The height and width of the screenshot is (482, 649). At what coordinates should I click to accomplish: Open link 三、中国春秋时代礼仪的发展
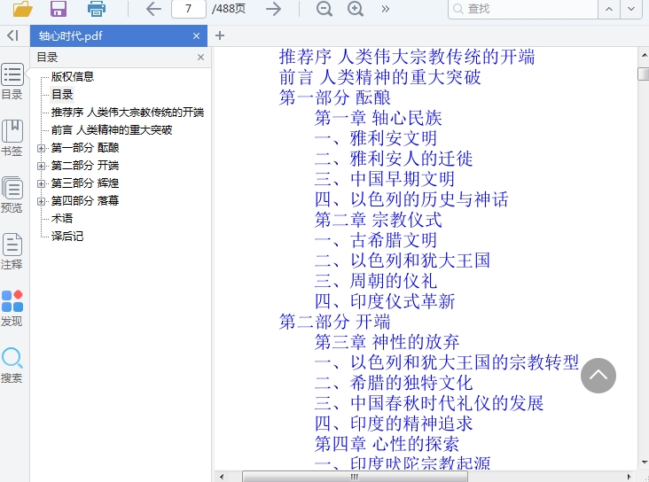tap(429, 402)
